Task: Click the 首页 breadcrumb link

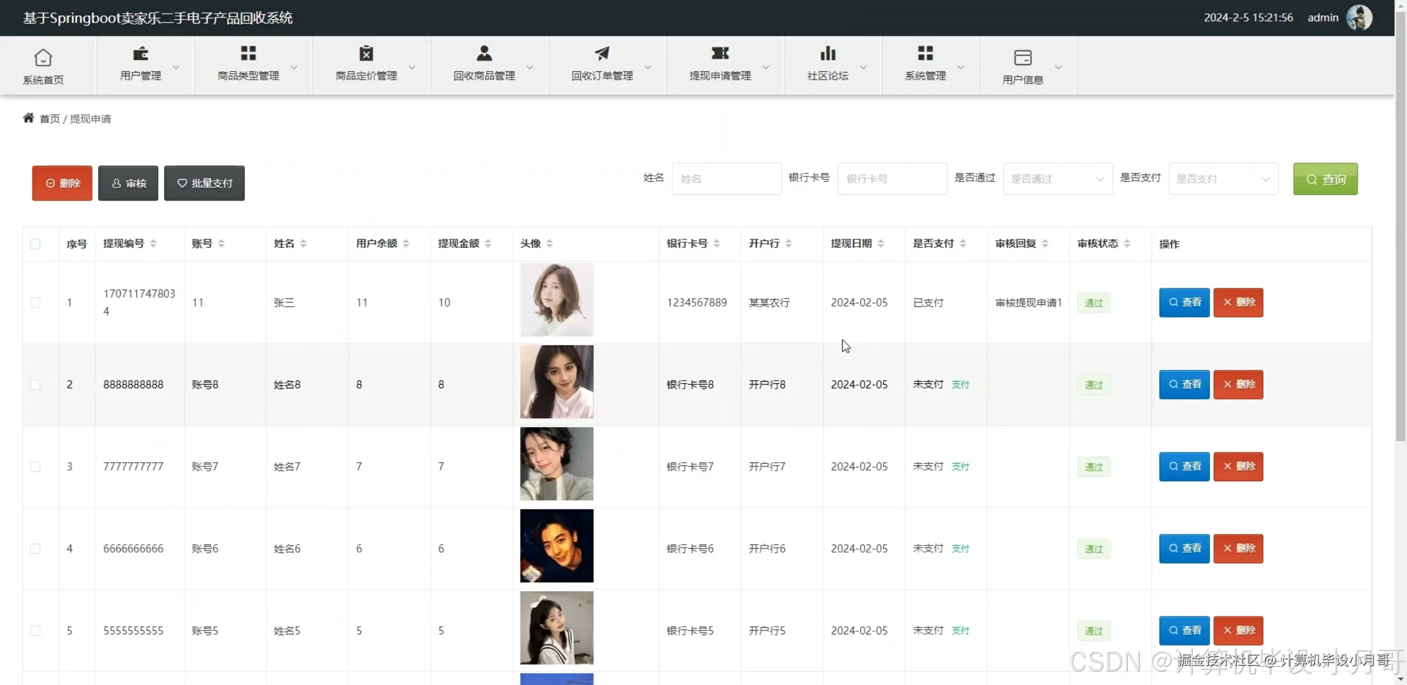Action: (49, 119)
